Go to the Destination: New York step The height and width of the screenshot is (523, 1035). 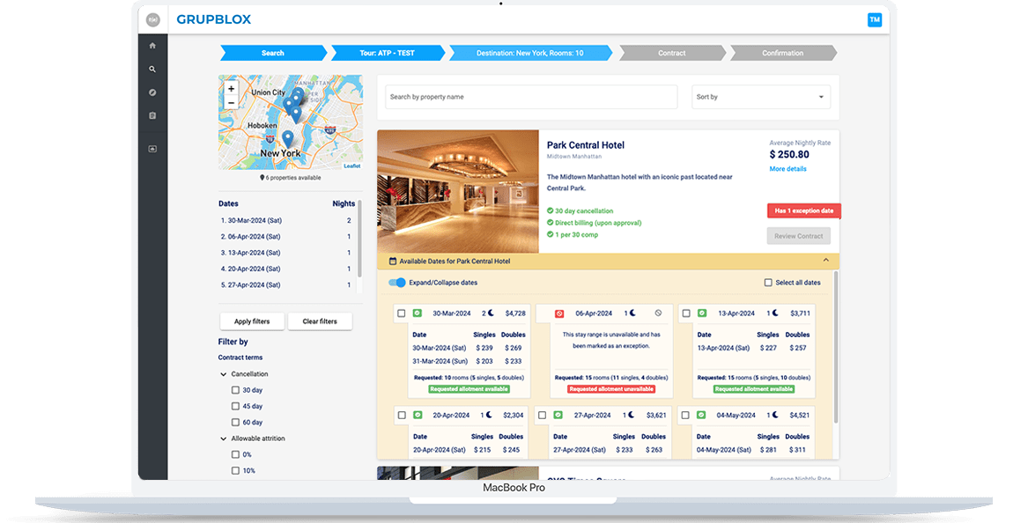coord(530,53)
